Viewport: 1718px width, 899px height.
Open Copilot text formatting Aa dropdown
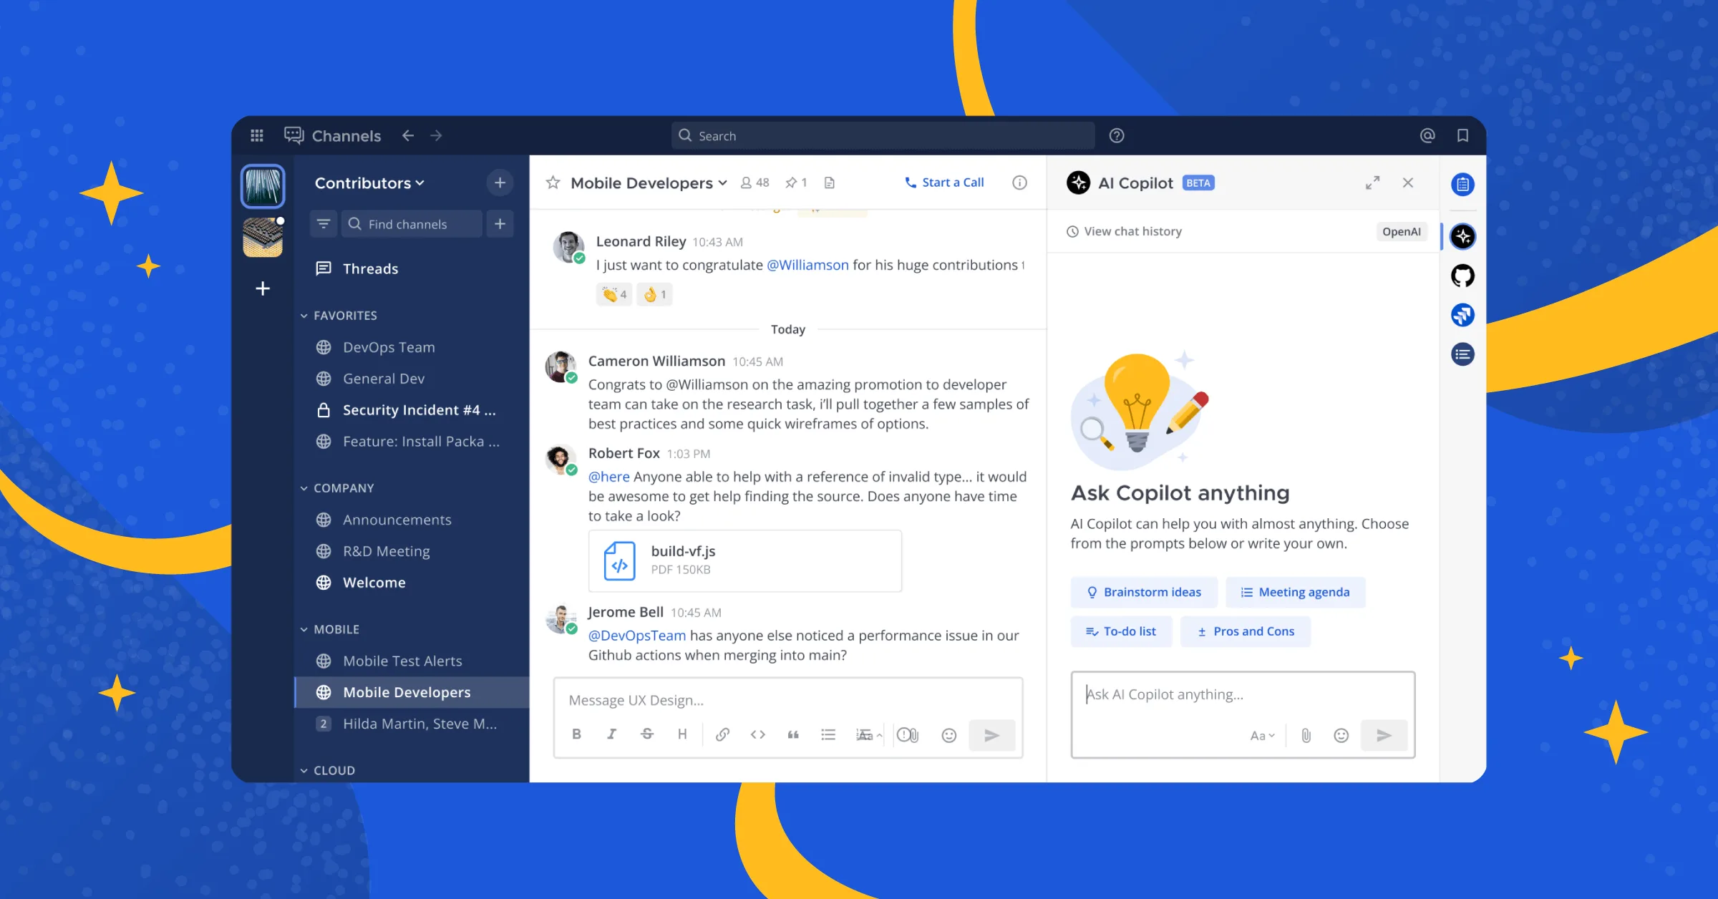pyautogui.click(x=1263, y=736)
